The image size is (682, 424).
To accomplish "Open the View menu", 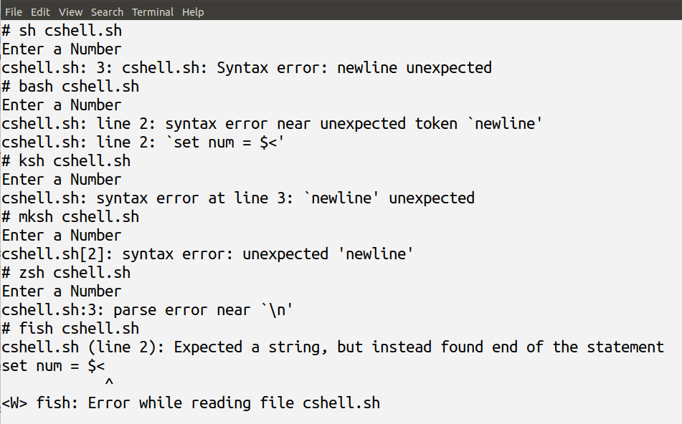I will [x=70, y=11].
